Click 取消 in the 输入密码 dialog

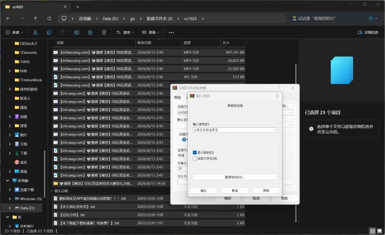coord(235,191)
